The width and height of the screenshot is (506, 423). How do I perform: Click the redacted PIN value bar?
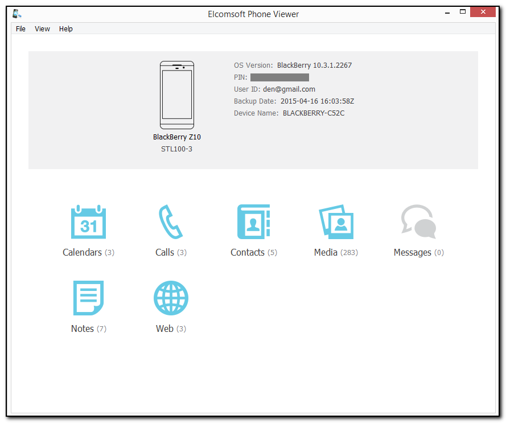279,77
